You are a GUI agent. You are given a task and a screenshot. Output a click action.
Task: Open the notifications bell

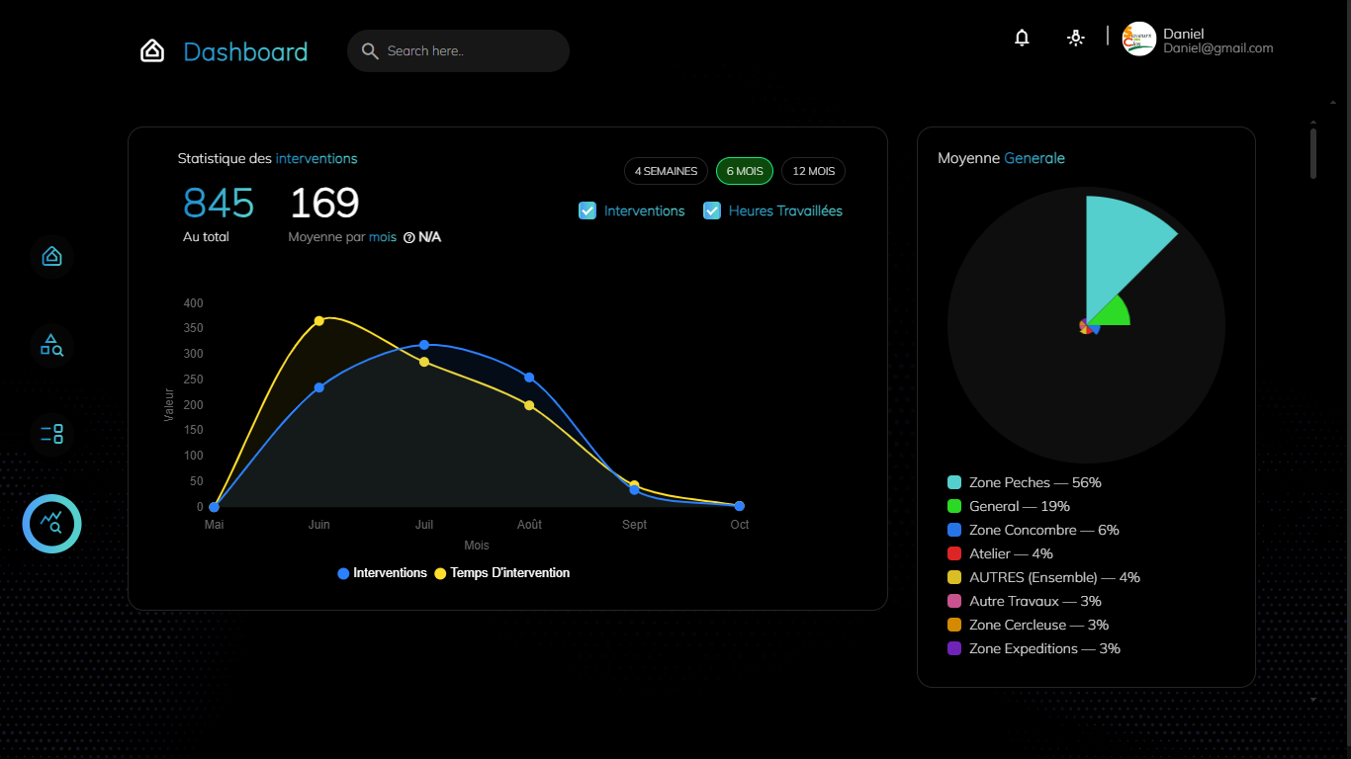[1022, 39]
